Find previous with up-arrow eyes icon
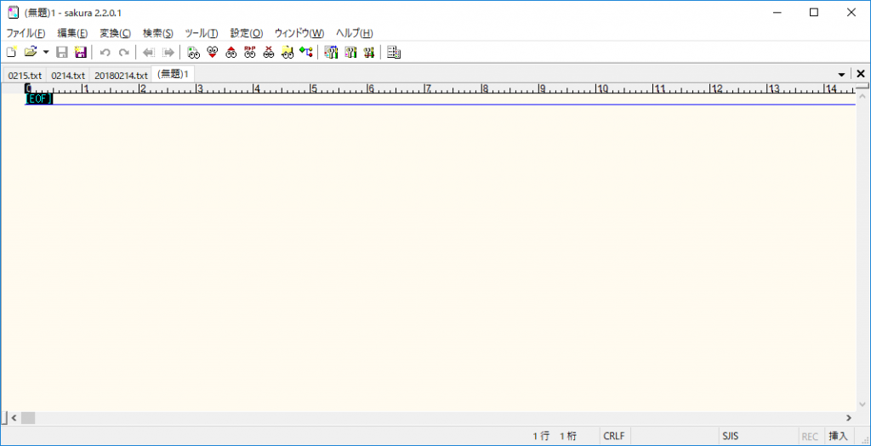Viewport: 871px width, 446px height. tap(231, 53)
